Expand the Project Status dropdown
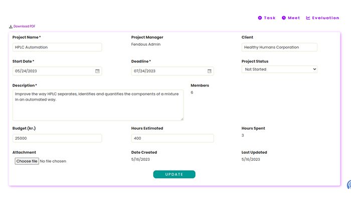Image resolution: width=351 pixels, height=201 pixels. pyautogui.click(x=279, y=69)
